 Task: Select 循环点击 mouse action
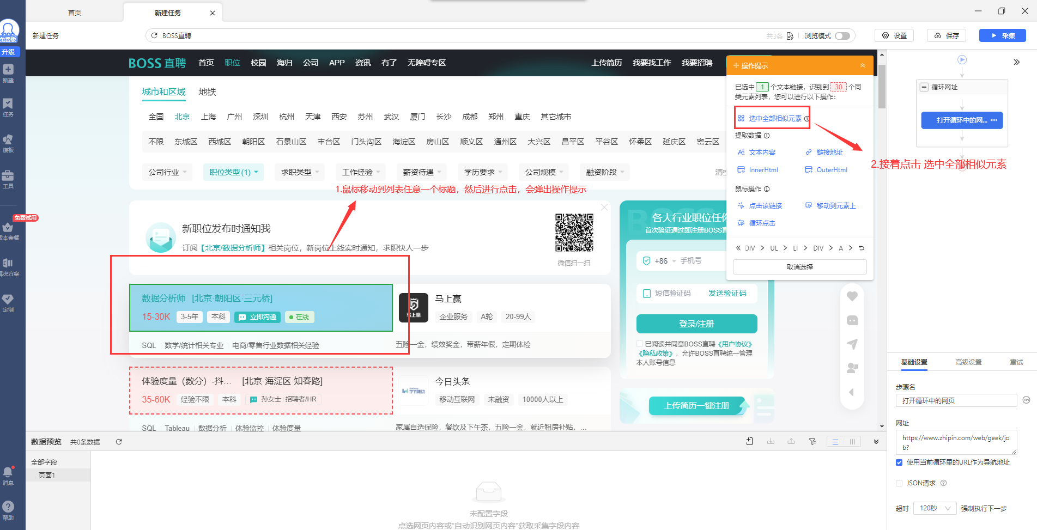coord(756,223)
